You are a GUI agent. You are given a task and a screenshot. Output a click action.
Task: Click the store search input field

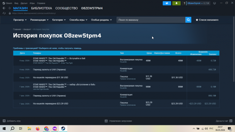[x=151, y=20]
